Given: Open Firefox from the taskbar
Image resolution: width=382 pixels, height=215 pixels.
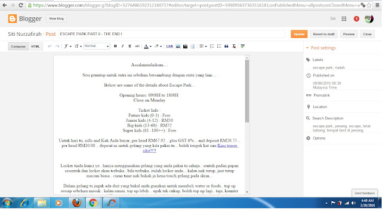Looking at the screenshot, I should tap(76, 203).
